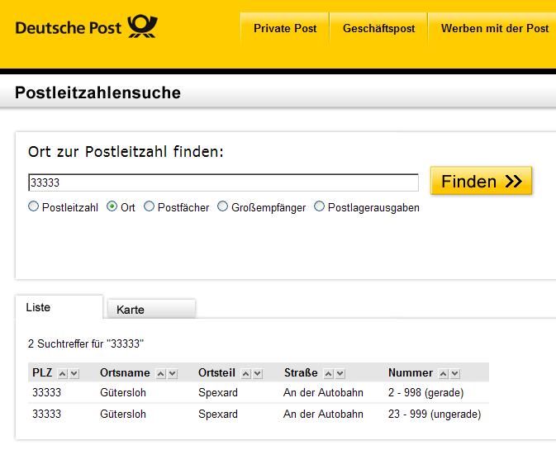
Task: Sort Straße column descending
Action: [340, 374]
